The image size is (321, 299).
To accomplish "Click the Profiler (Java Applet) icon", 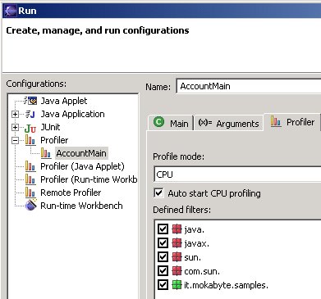I will [30, 166].
